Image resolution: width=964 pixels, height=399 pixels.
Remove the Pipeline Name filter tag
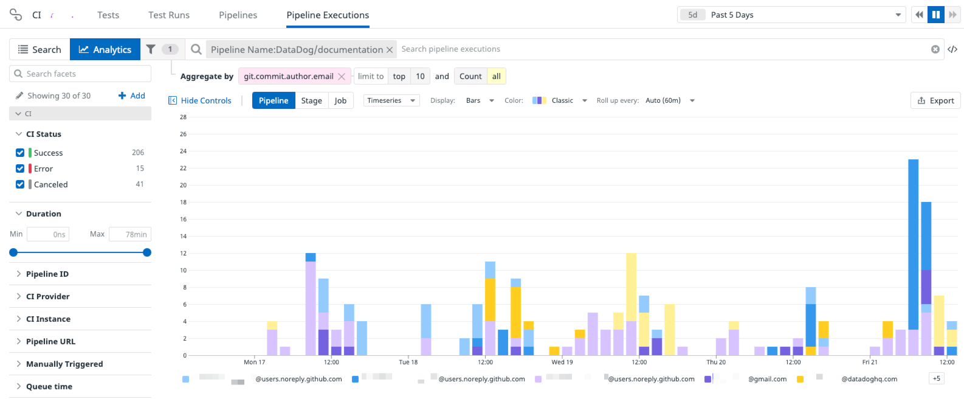pos(390,50)
